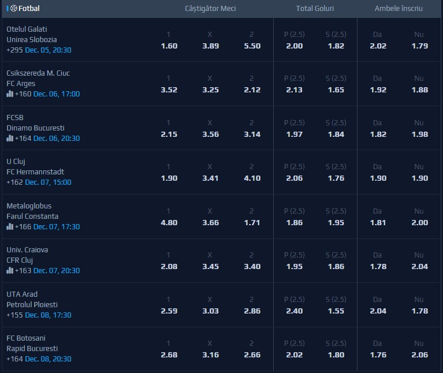Open statistics icon for Csikszereda M. Ciuc match
This screenshot has height=373, width=443.
click(10, 94)
